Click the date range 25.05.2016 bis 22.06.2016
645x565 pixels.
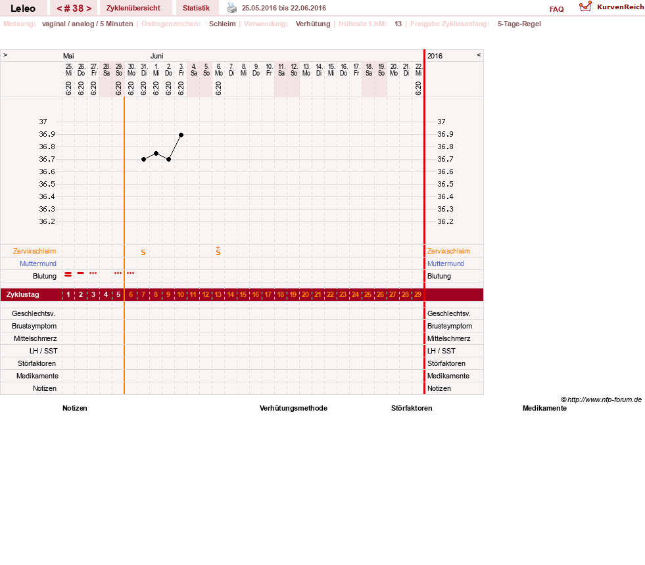(x=284, y=8)
